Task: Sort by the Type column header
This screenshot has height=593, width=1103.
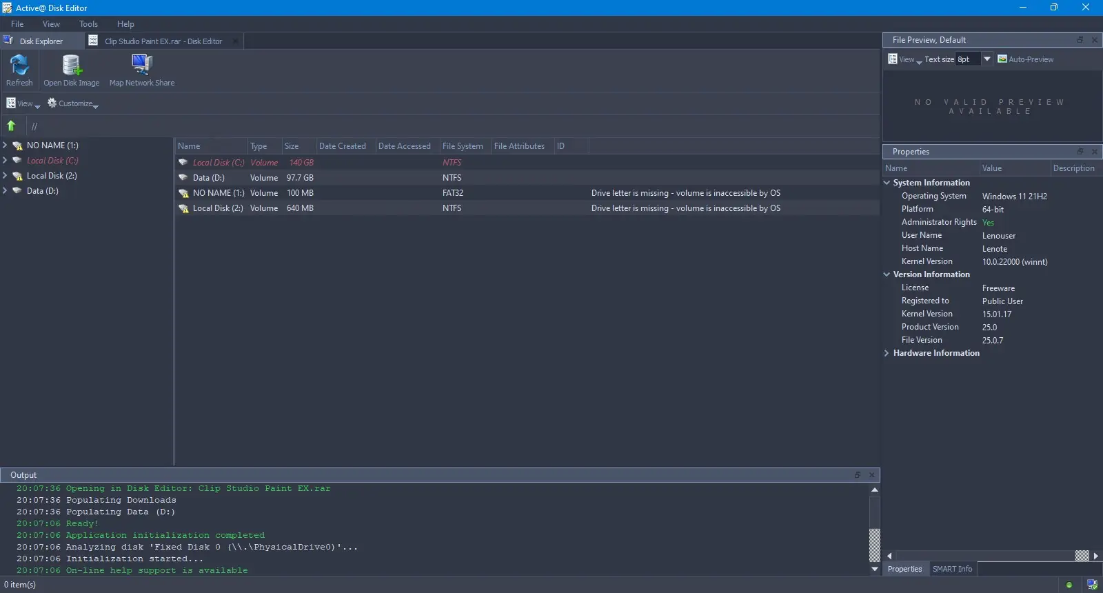Action: click(265, 146)
